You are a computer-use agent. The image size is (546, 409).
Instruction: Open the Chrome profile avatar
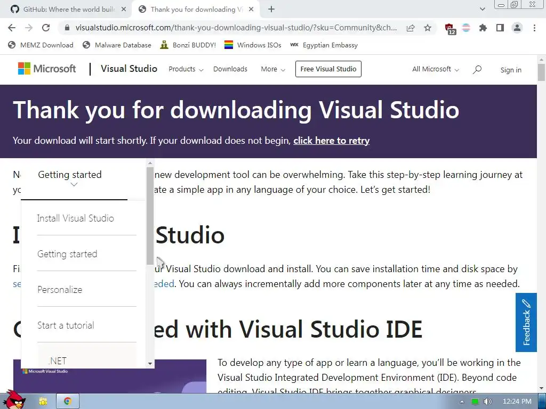517,28
